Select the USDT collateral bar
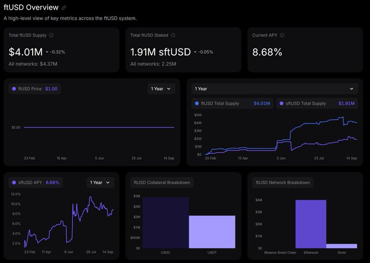Viewport: 370px width, 263px height. (x=212, y=232)
